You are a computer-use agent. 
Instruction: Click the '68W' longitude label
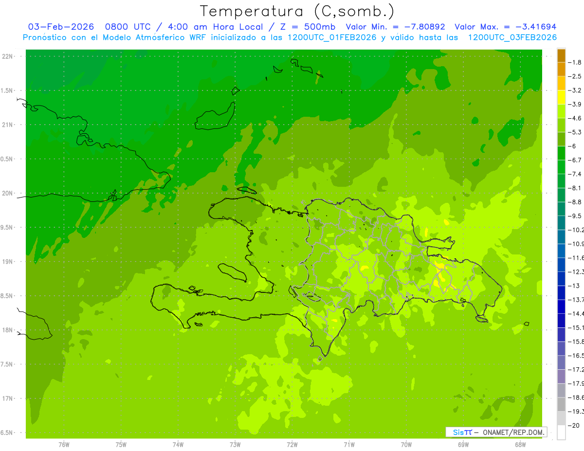pos(520,445)
